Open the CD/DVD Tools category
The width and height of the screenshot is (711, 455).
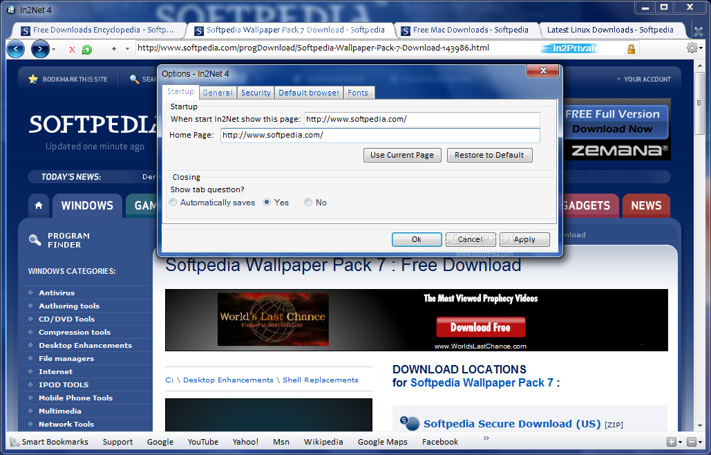[66, 319]
